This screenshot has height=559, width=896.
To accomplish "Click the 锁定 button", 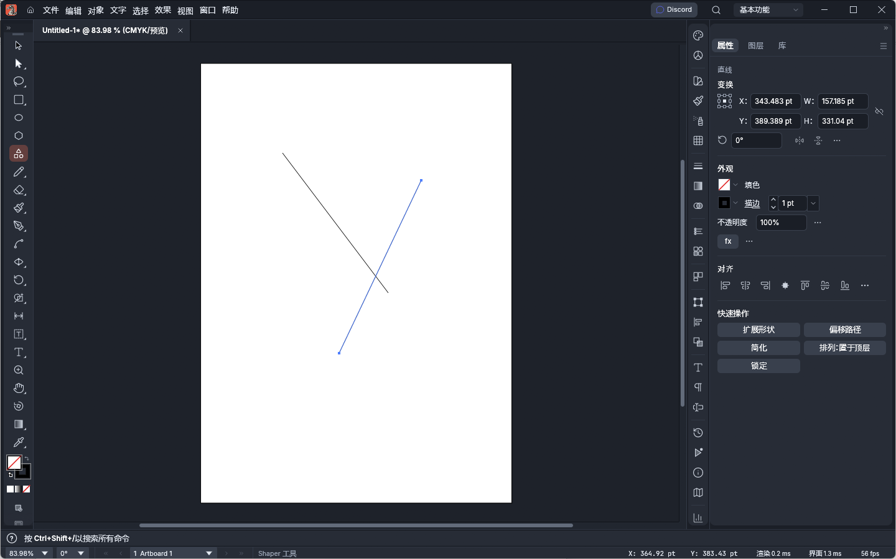I will 758,366.
